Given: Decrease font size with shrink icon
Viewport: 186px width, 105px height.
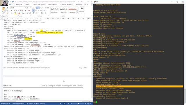Looking at the screenshot, I should (30, 13).
